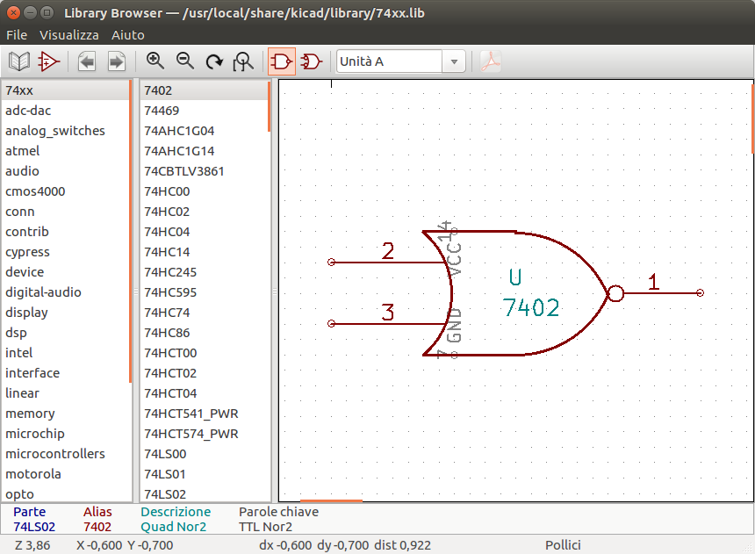Show the next component with right arrow

point(116,61)
